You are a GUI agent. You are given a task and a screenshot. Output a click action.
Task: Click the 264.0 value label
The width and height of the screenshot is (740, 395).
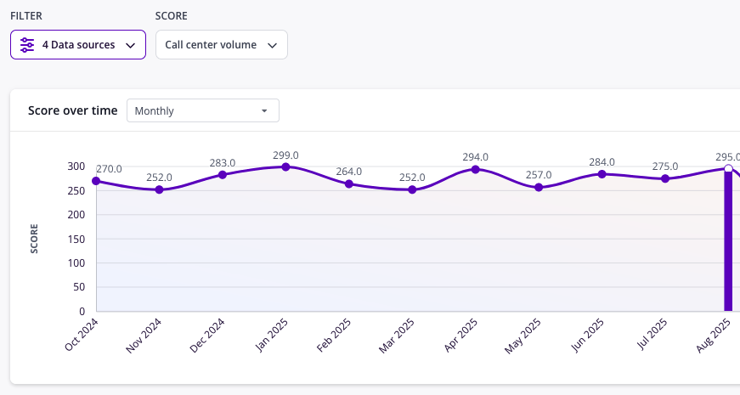pyautogui.click(x=349, y=172)
